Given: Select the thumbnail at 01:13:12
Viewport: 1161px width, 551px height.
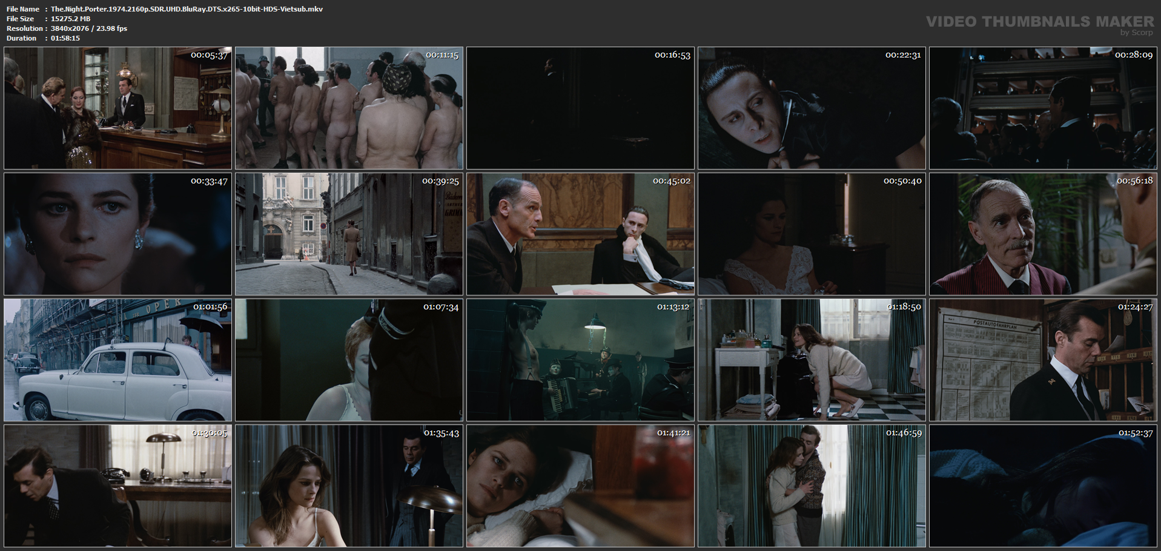Looking at the screenshot, I should point(580,360).
